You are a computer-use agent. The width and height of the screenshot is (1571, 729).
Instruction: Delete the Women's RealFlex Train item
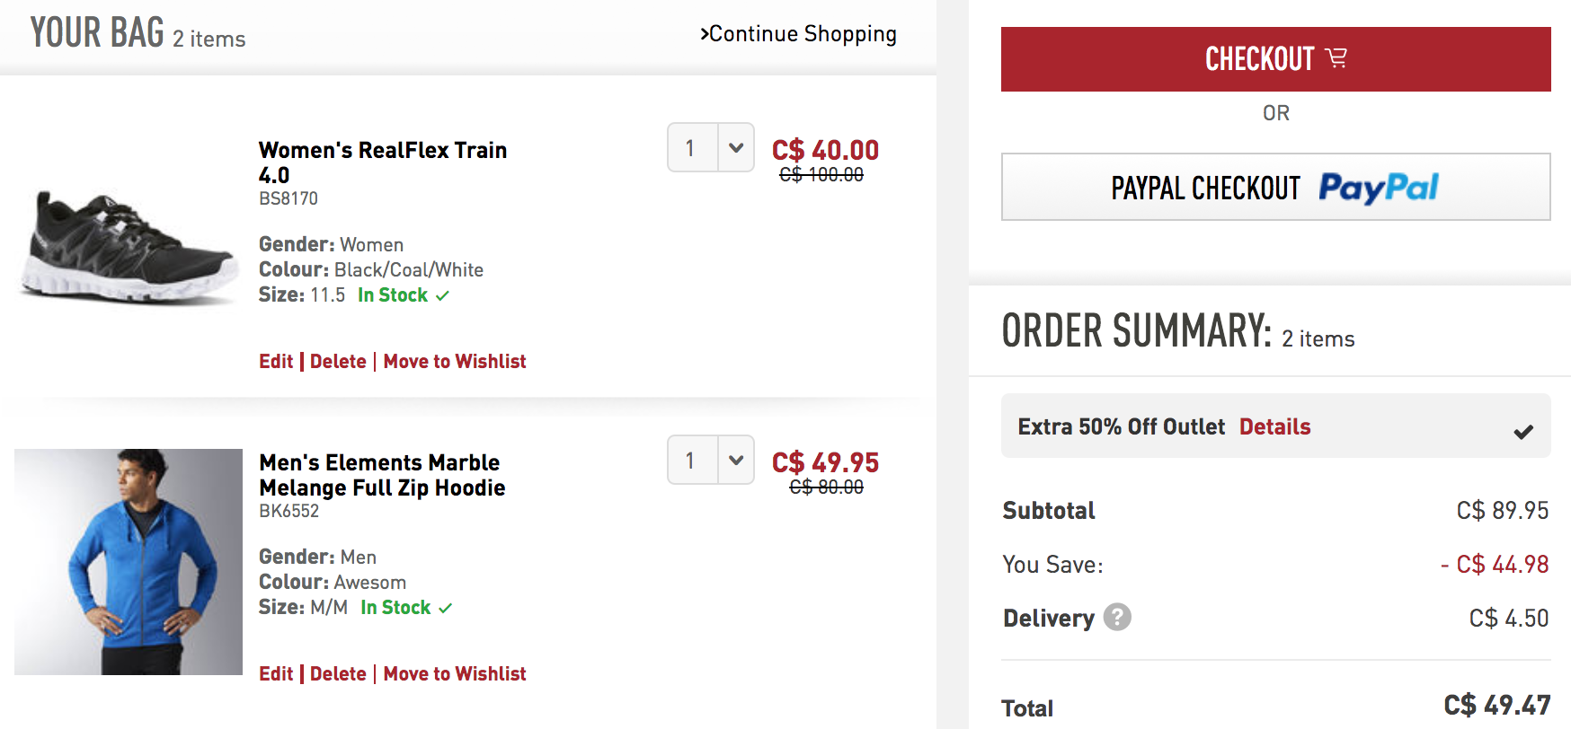coord(338,361)
